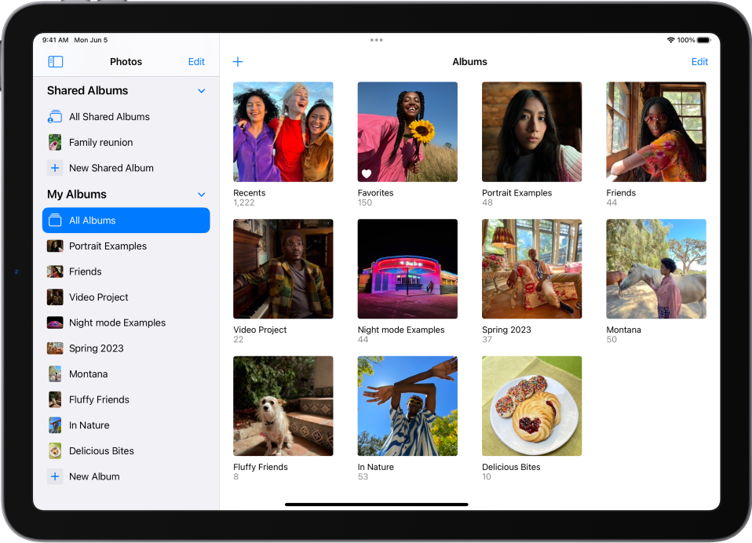Hide the sidebar using the panel icon
The width and height of the screenshot is (752, 543).
tap(55, 61)
